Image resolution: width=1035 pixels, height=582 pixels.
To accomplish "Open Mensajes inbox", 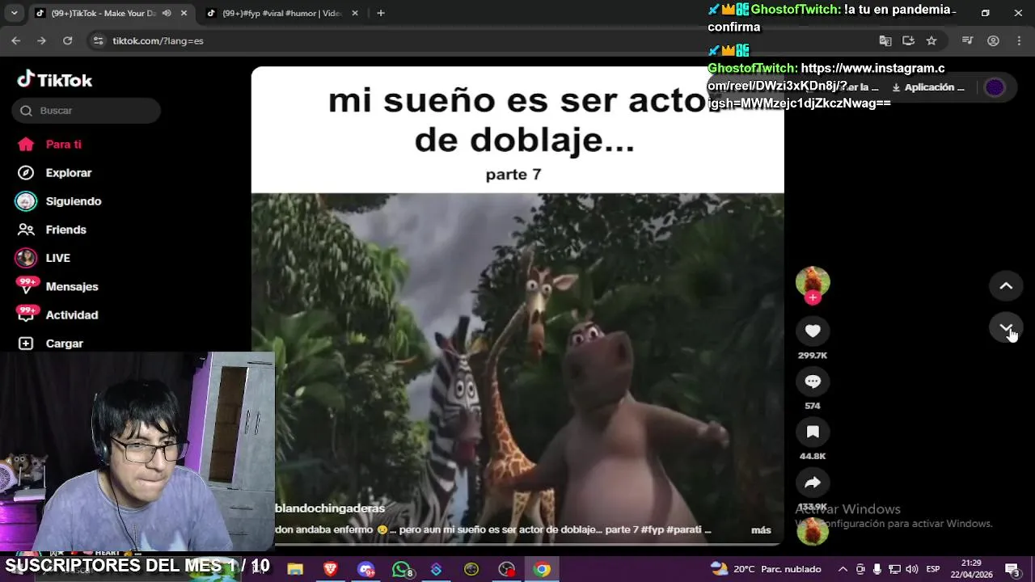I will click(x=72, y=286).
